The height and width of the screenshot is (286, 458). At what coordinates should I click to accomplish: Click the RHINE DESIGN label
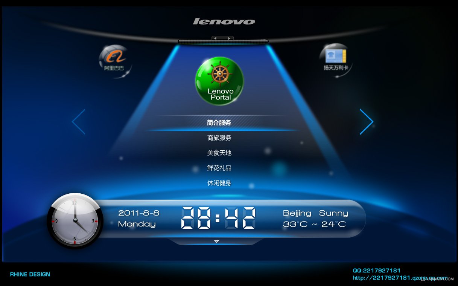(30, 274)
